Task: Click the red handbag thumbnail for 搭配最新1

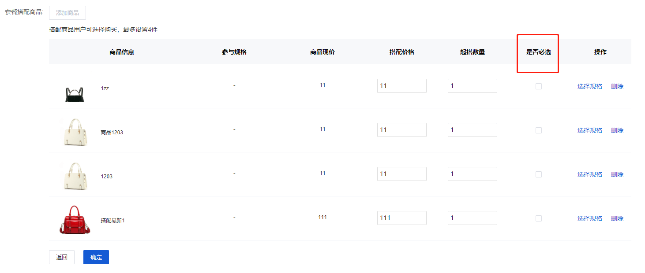Action: [75, 219]
